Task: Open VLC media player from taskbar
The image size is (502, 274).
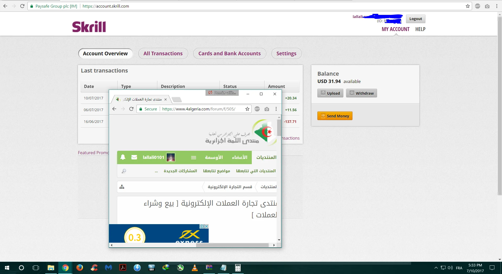Action: [x=195, y=268]
